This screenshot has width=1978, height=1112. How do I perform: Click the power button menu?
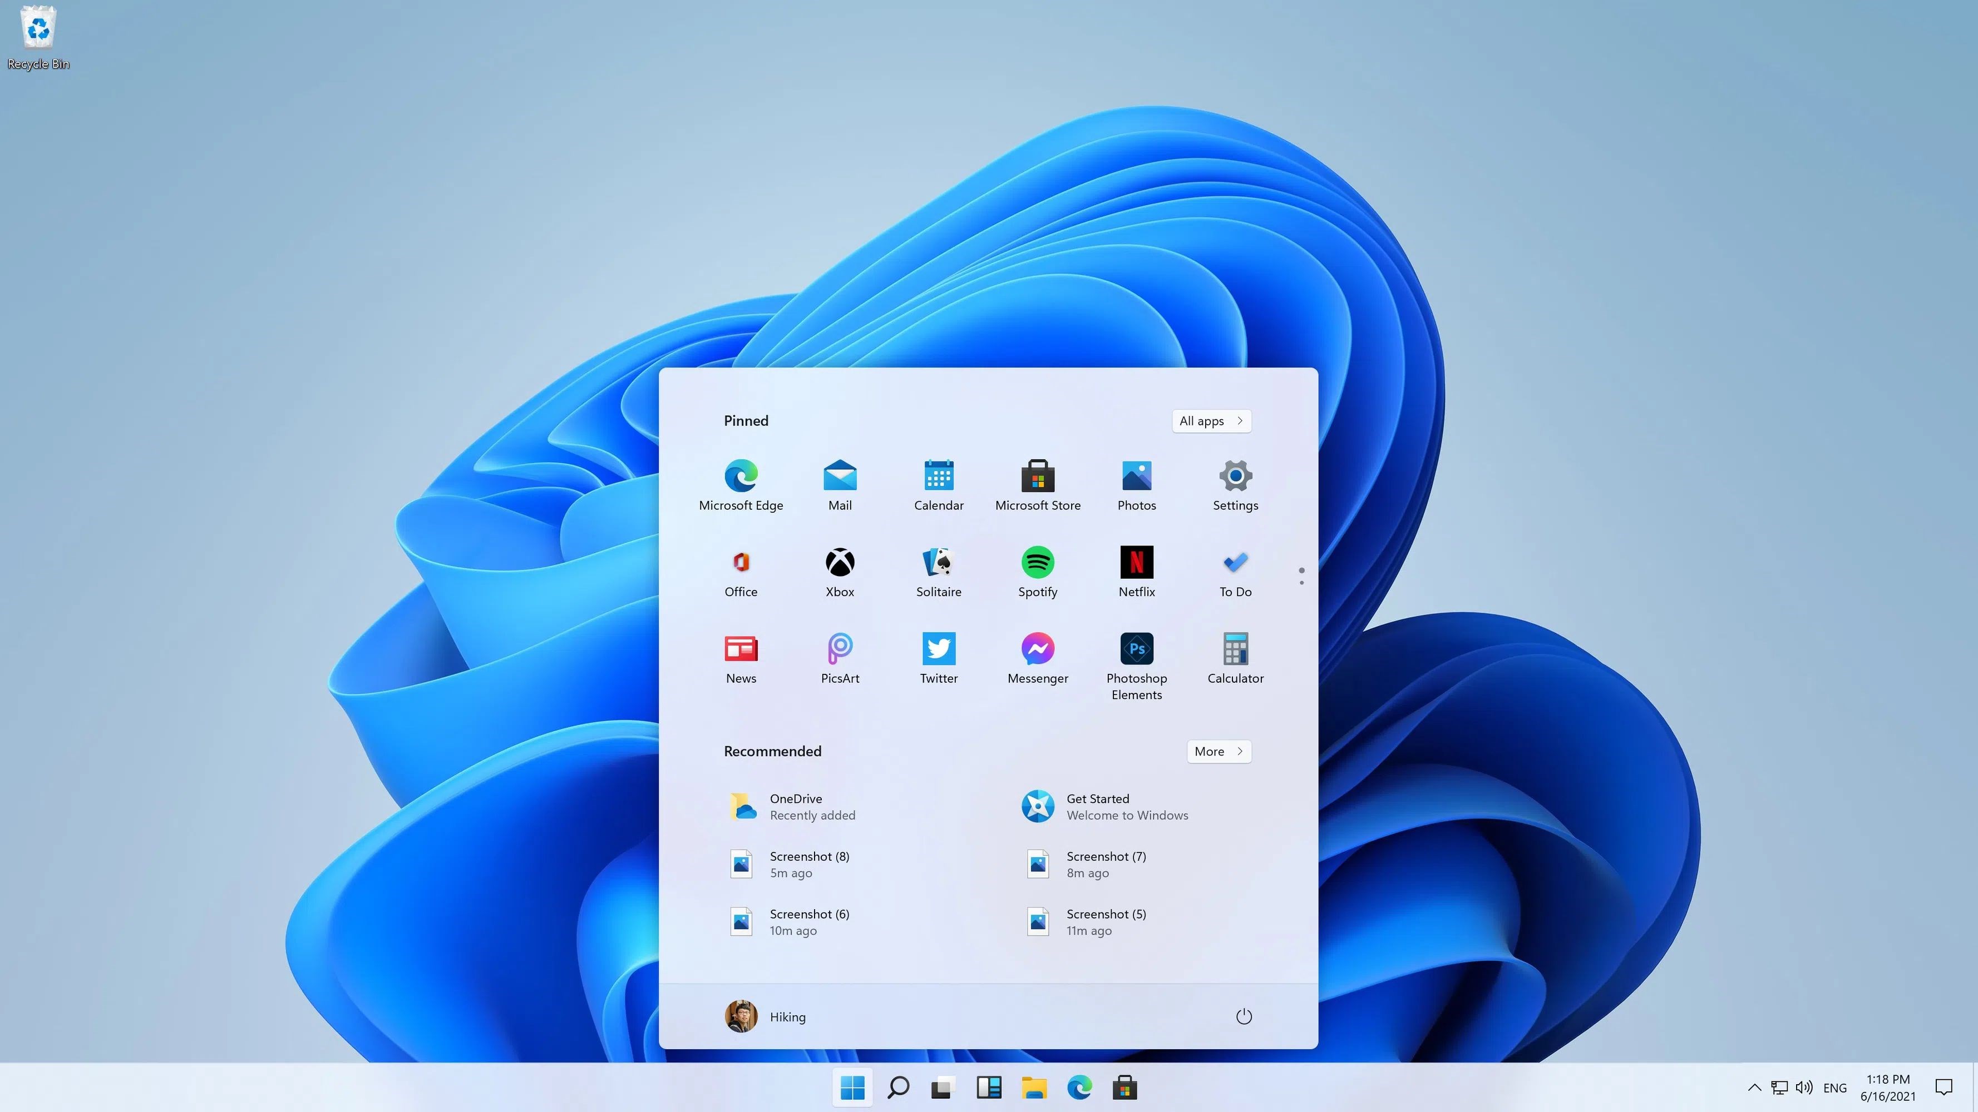tap(1243, 1016)
